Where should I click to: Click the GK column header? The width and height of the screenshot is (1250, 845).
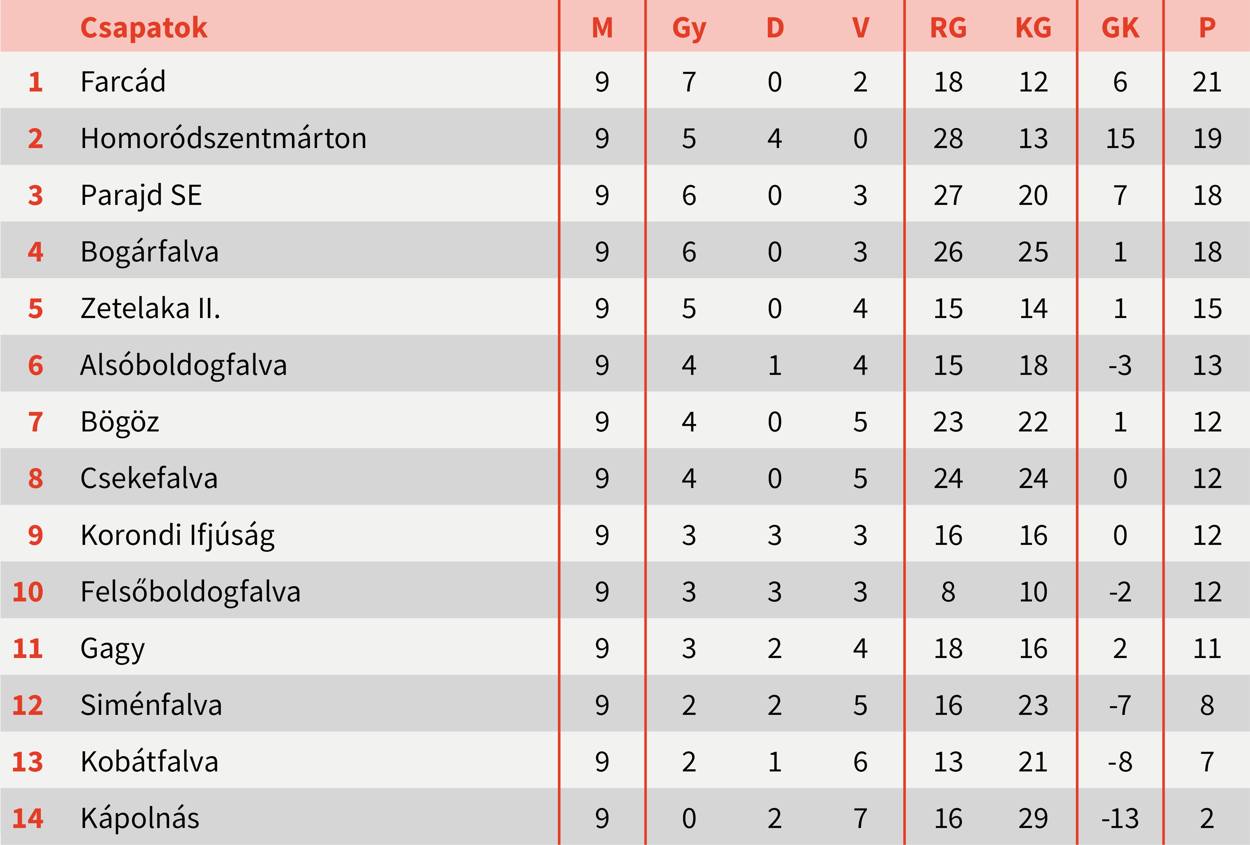1120,28
